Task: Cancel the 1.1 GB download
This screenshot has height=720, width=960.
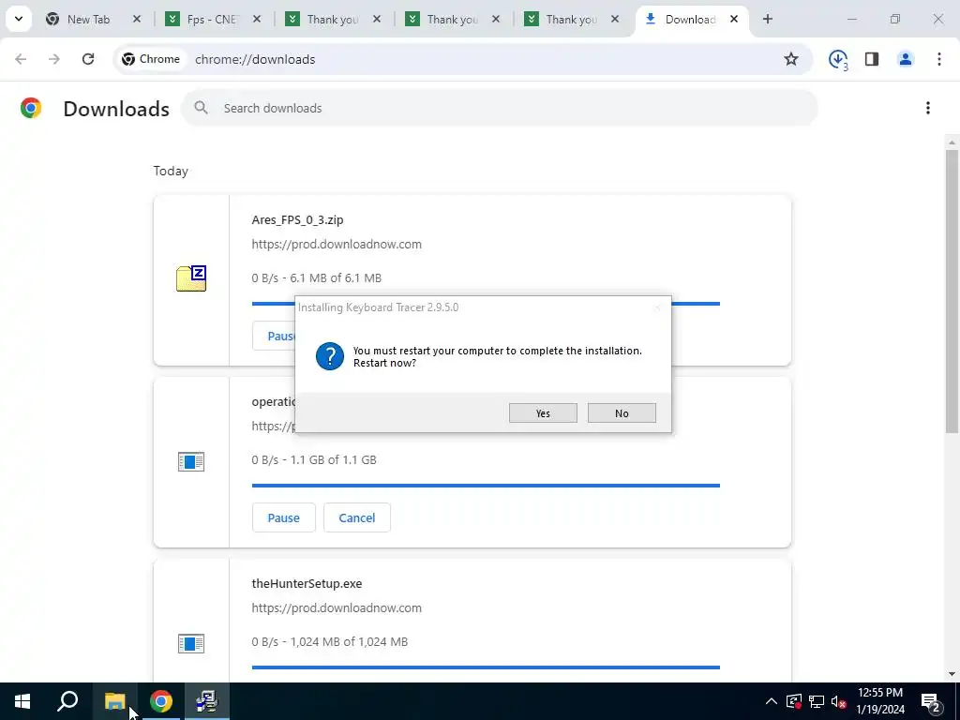Action: point(357,517)
